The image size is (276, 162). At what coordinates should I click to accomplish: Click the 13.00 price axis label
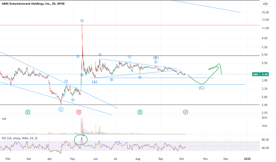coord(265,20)
